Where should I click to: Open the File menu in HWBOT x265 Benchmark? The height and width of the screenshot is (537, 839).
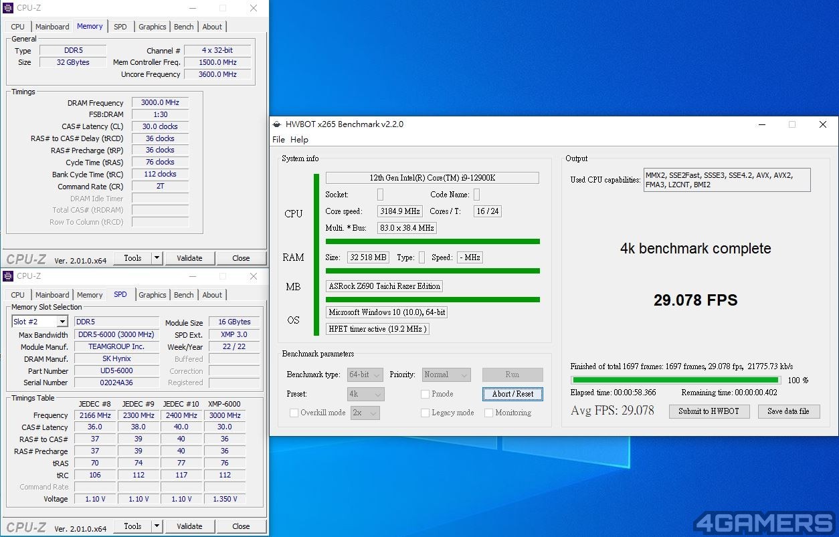[278, 140]
